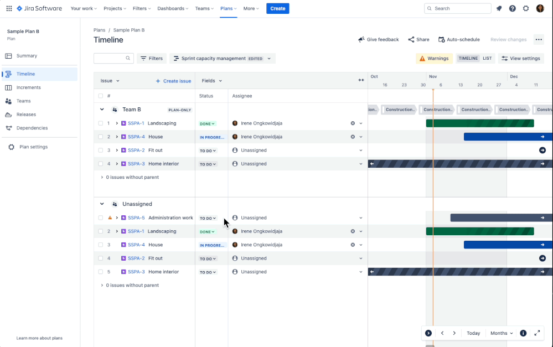Click the left arrow on Team B Home interior bar
The width and height of the screenshot is (553, 347).
[372, 164]
